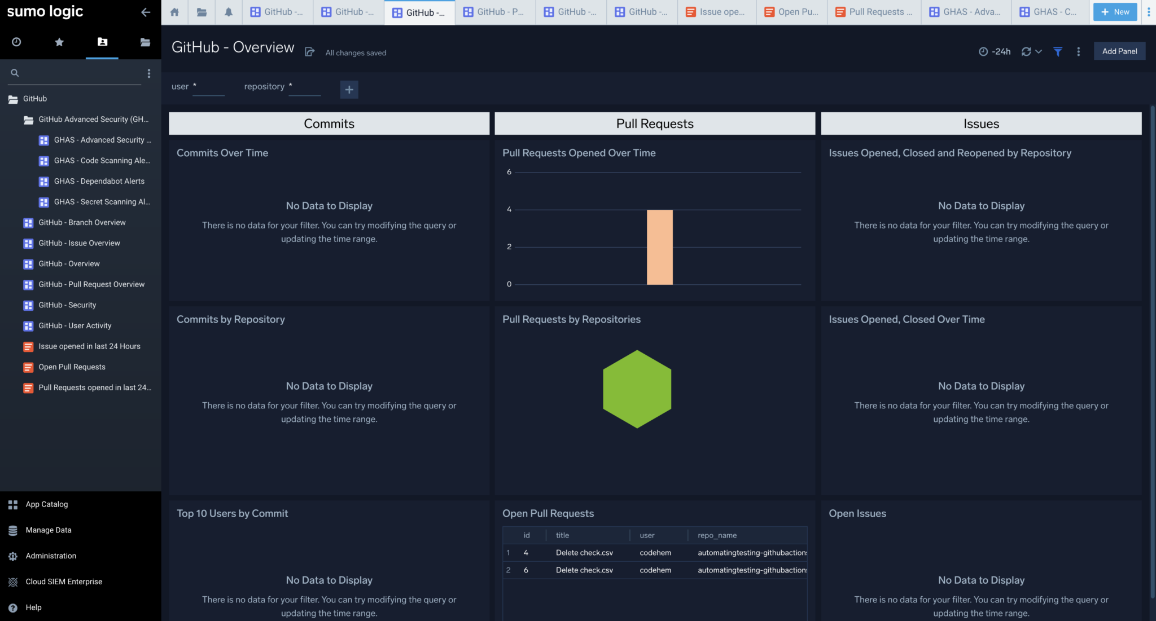Click the refresh icon near the time range
1156x621 pixels.
(x=1027, y=51)
